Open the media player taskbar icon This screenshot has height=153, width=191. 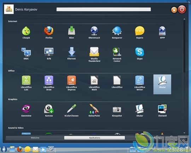coord(43,149)
